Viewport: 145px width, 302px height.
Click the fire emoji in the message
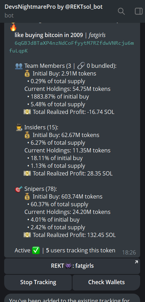[13, 27]
